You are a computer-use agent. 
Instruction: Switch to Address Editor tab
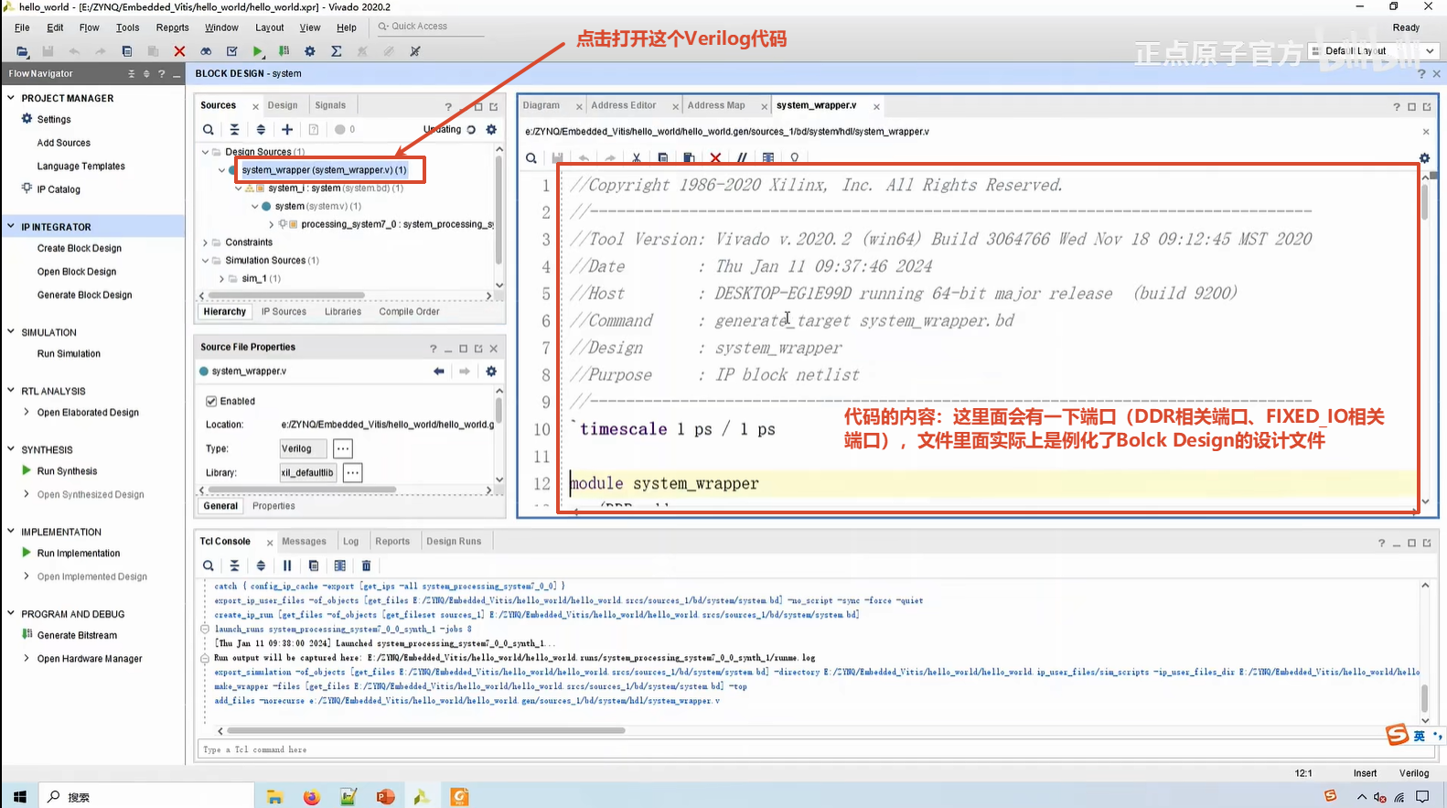coord(624,105)
